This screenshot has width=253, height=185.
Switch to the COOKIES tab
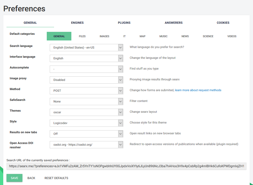[223, 23]
